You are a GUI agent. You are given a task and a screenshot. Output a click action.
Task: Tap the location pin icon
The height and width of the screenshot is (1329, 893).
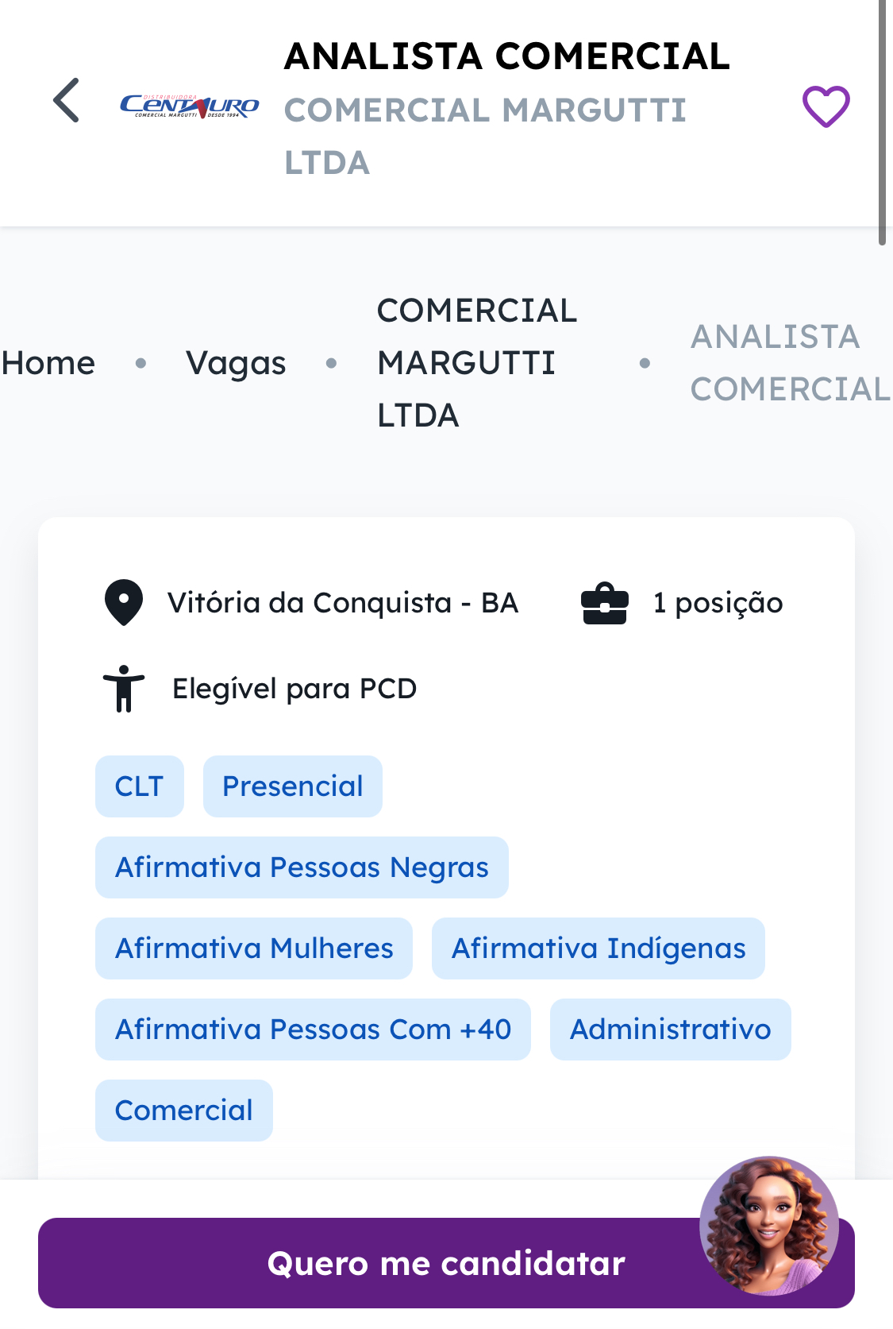point(124,603)
